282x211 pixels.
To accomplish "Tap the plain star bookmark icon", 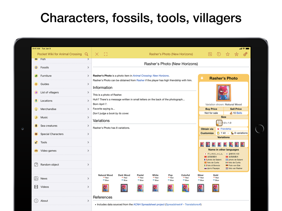I will pos(228,54).
